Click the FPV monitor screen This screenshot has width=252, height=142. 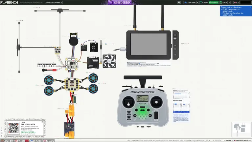click(x=149, y=44)
